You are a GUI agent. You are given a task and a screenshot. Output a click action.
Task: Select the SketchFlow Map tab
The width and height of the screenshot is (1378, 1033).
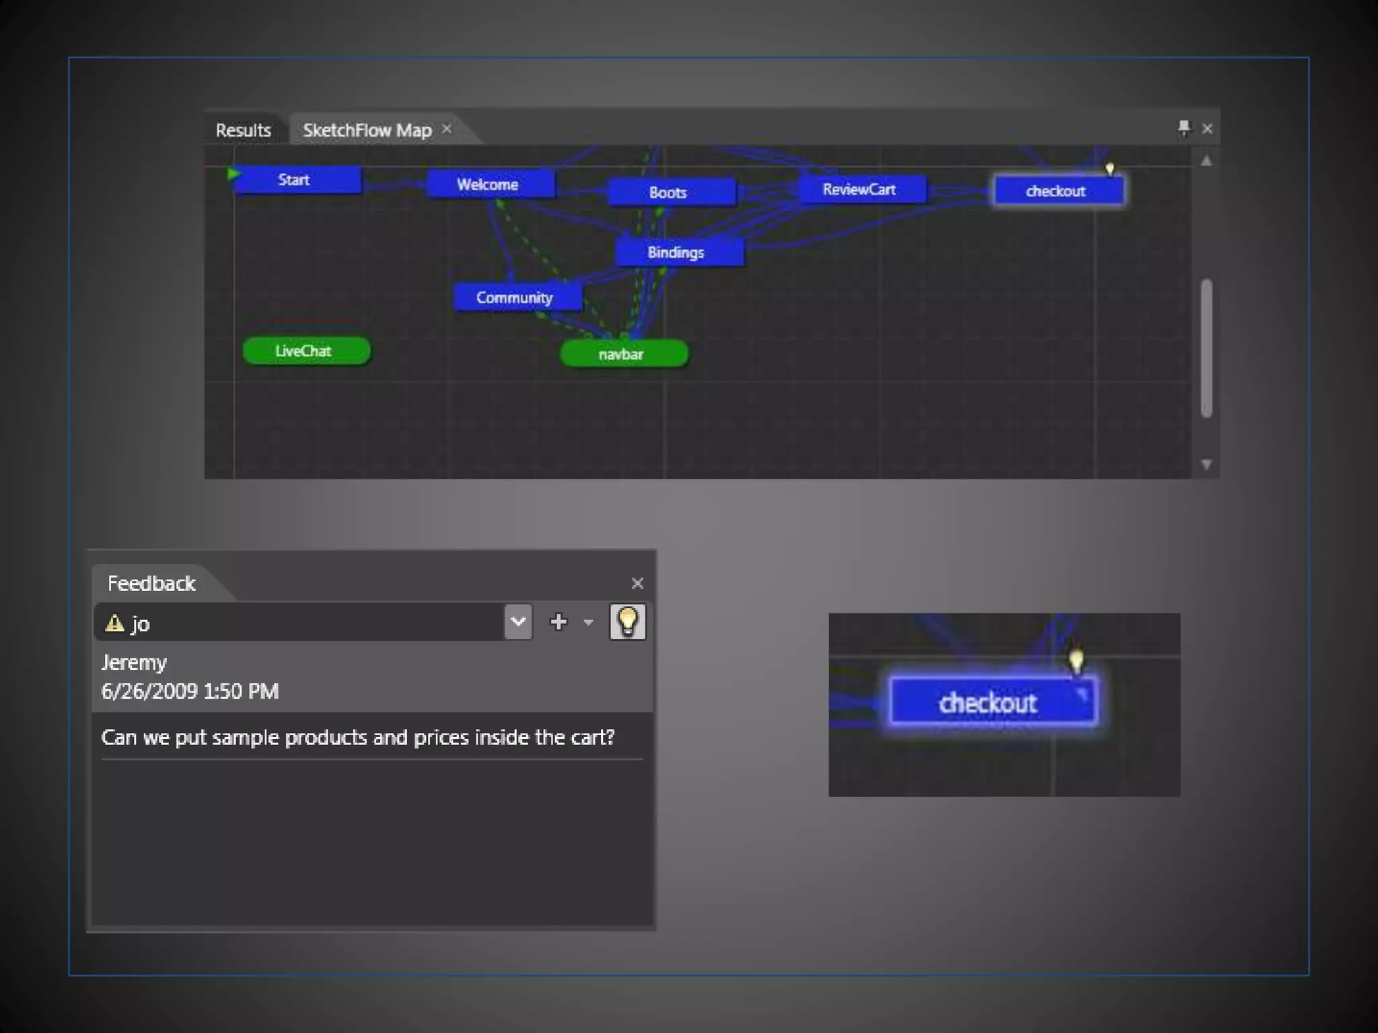pos(367,130)
